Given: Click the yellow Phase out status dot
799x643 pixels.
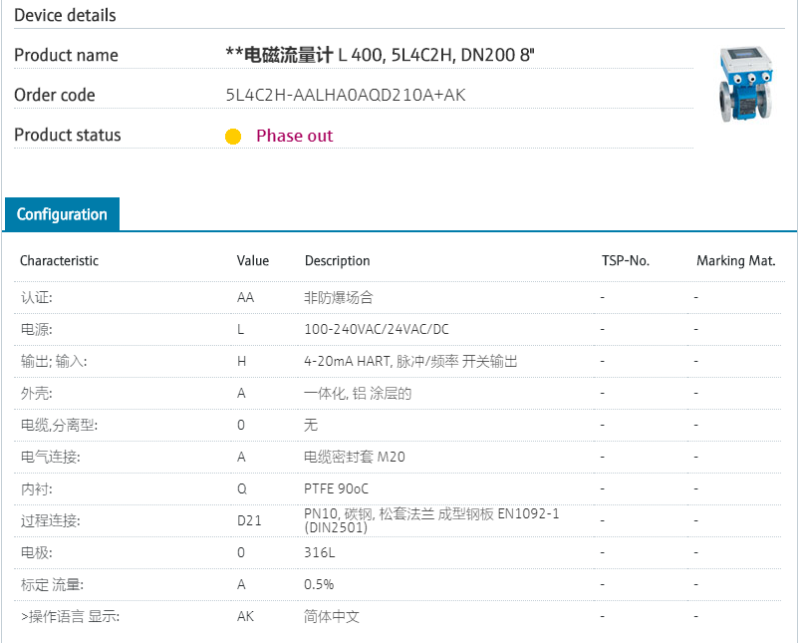Looking at the screenshot, I should (233, 137).
